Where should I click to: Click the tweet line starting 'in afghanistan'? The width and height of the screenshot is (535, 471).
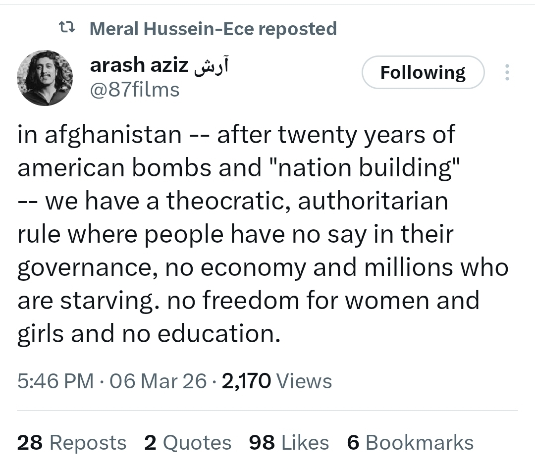236,135
